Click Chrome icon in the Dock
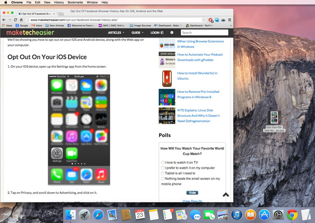 (292, 215)
